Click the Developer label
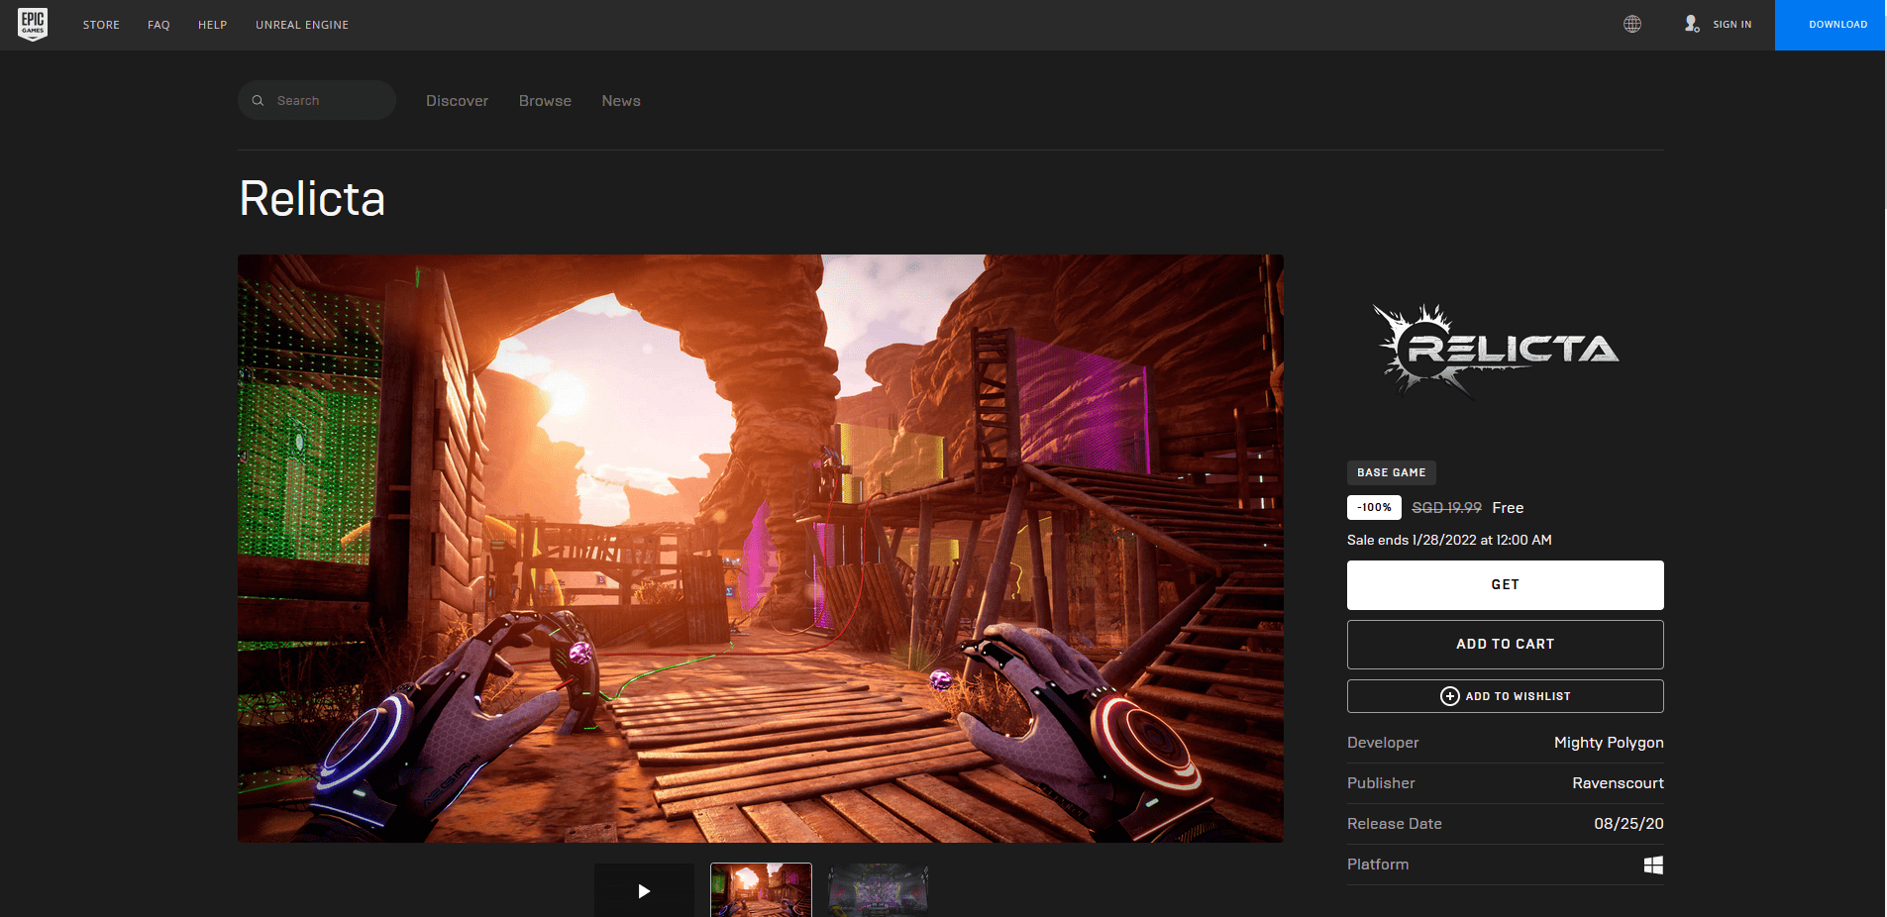Screen dimensions: 1887x917 pyautogui.click(x=1383, y=743)
